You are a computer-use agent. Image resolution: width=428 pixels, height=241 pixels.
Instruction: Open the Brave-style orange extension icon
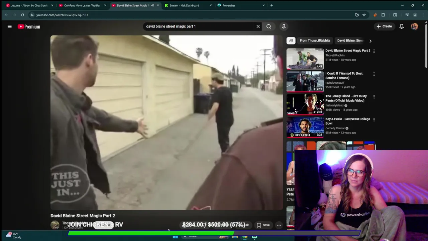(x=375, y=15)
